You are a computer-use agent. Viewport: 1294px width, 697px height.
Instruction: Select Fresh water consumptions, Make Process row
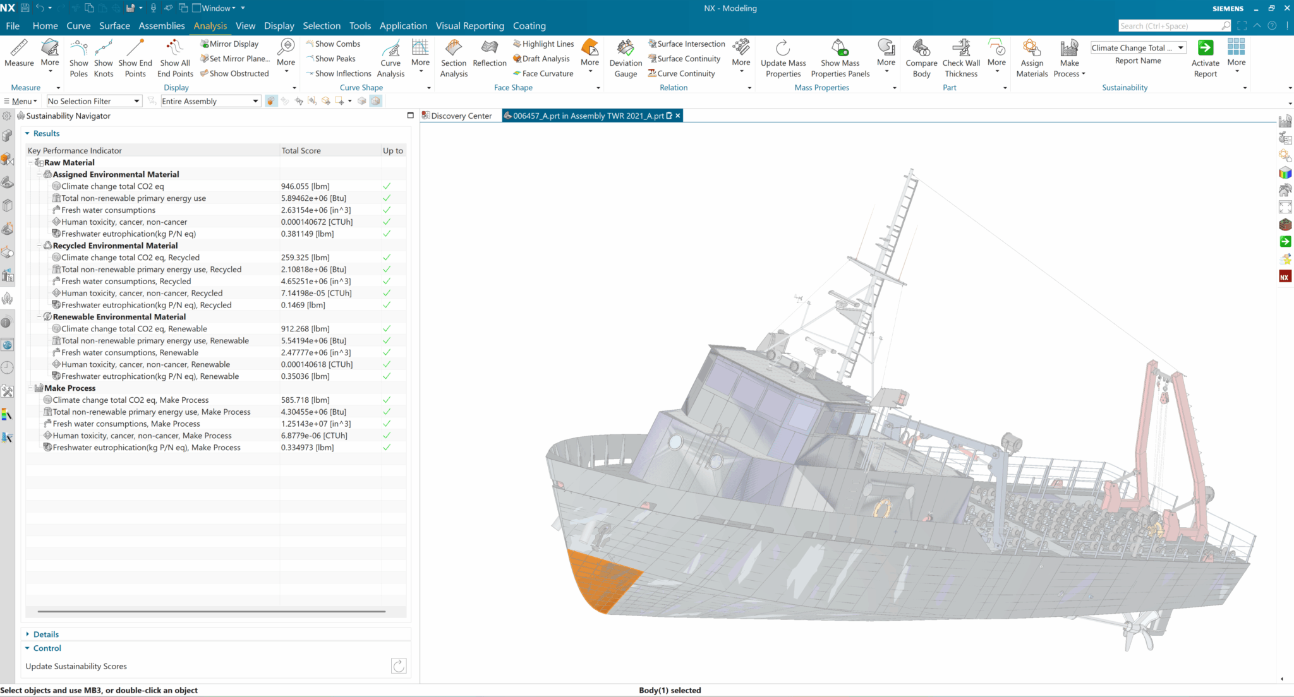[x=215, y=424]
